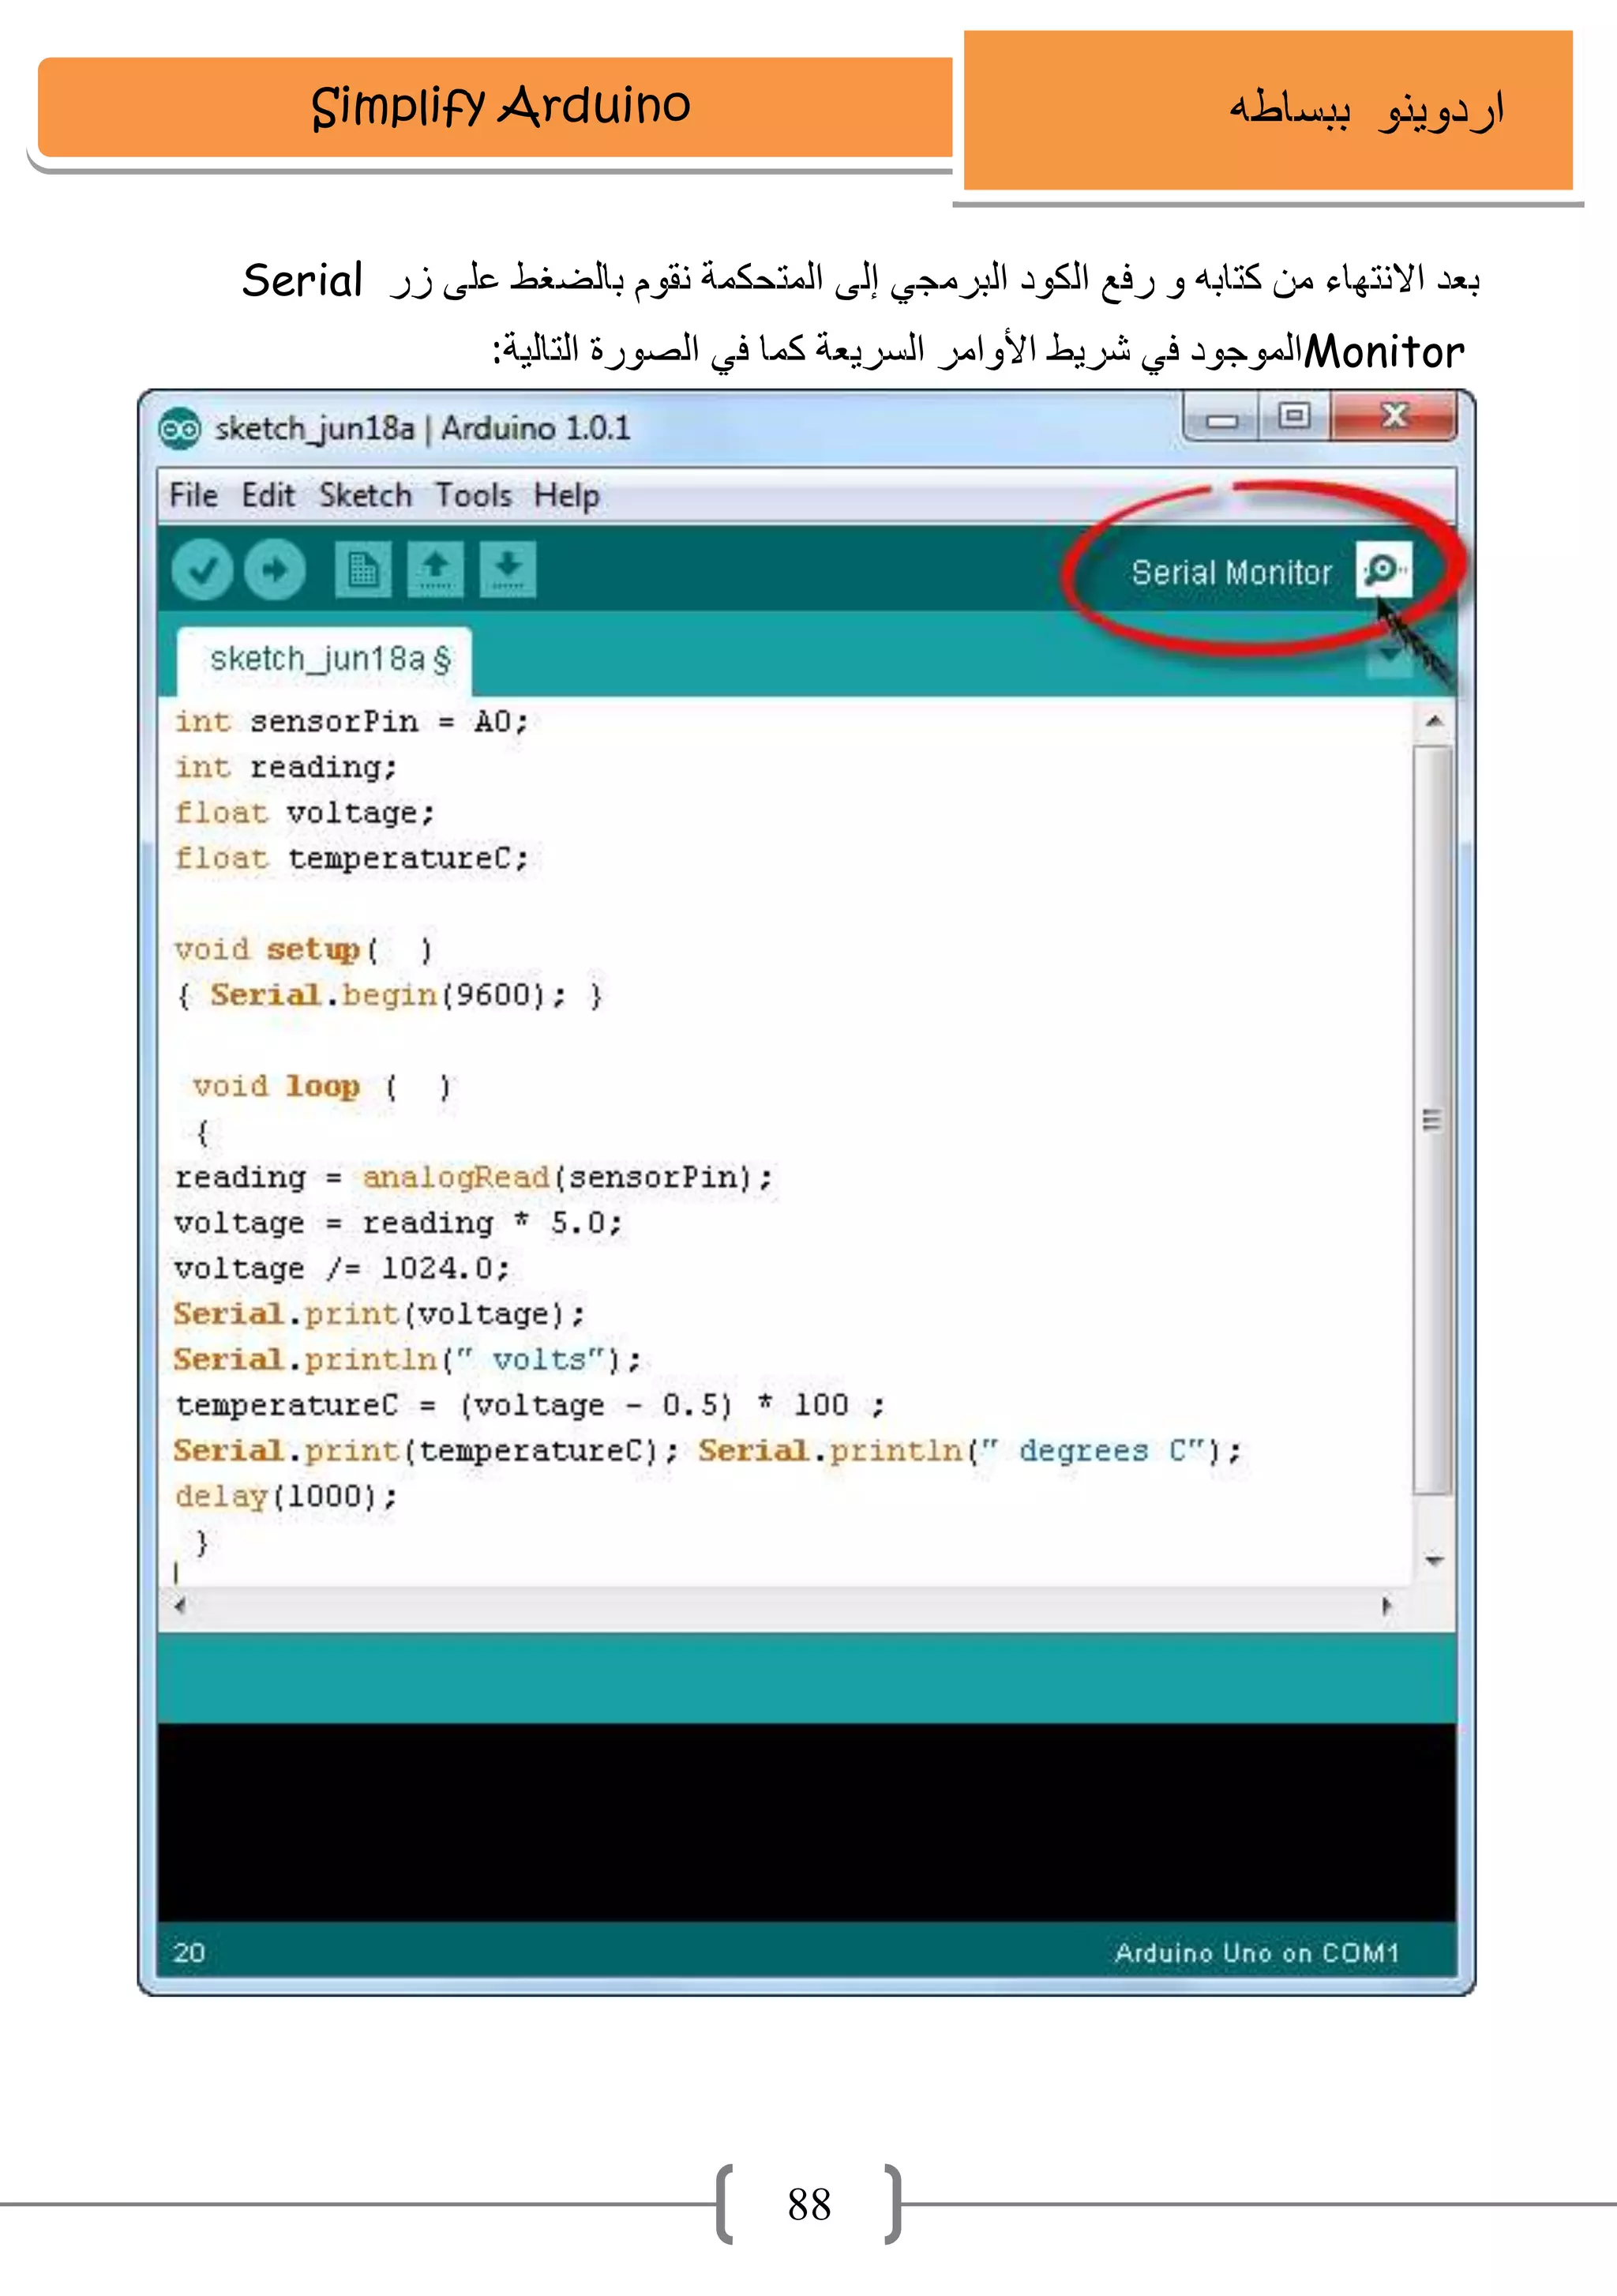Open the Serial Monitor magnifier icon
The image size is (1617, 2296).
1384,570
